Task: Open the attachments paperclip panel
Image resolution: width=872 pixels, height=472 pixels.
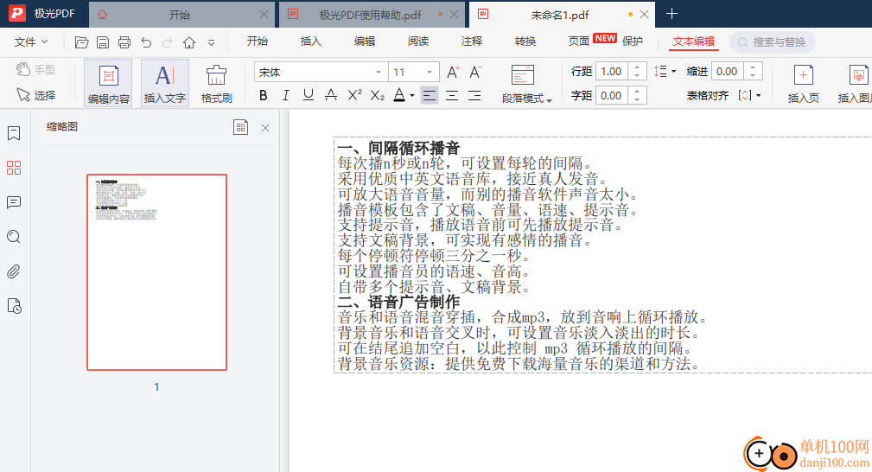Action: (14, 271)
